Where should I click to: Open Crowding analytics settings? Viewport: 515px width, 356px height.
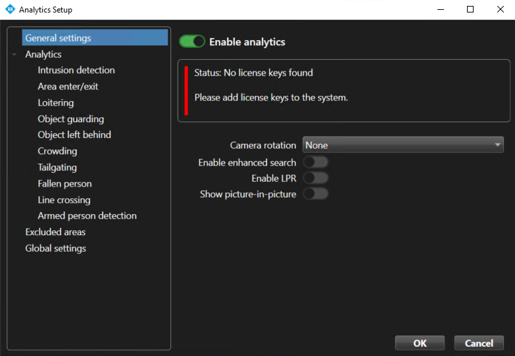57,151
